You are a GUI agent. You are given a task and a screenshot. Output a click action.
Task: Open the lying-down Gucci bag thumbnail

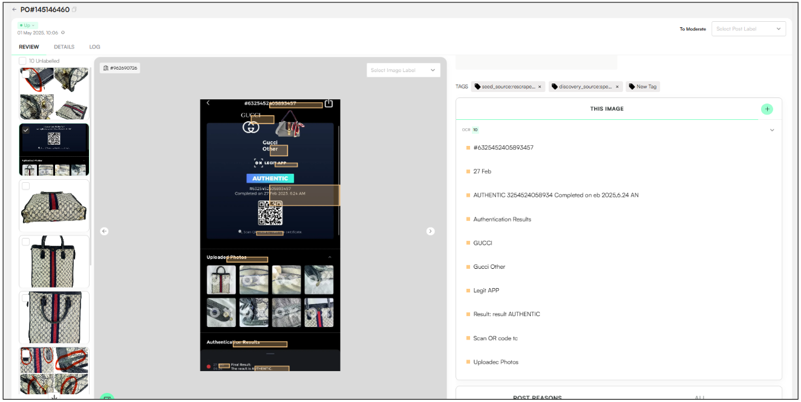pos(54,206)
